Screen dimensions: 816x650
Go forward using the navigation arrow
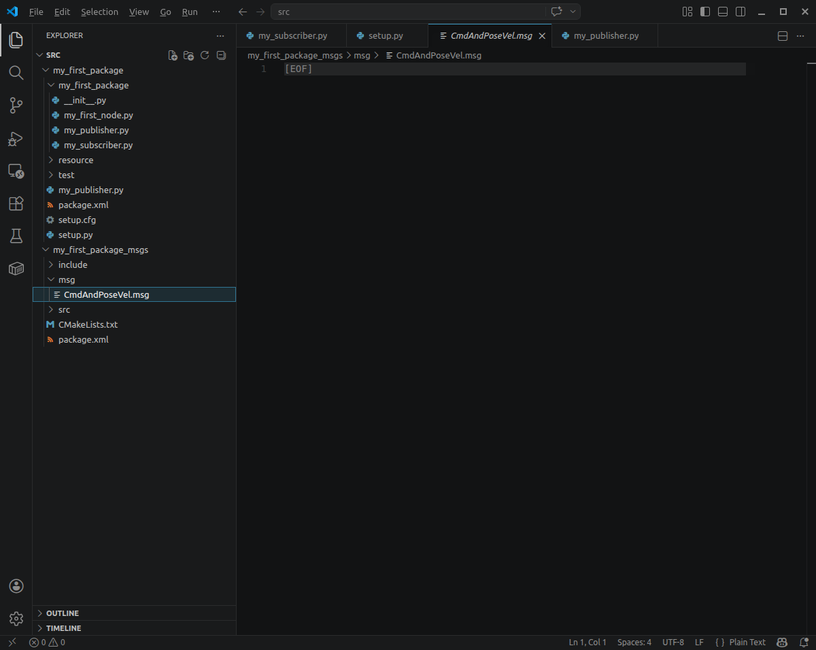pyautogui.click(x=260, y=12)
